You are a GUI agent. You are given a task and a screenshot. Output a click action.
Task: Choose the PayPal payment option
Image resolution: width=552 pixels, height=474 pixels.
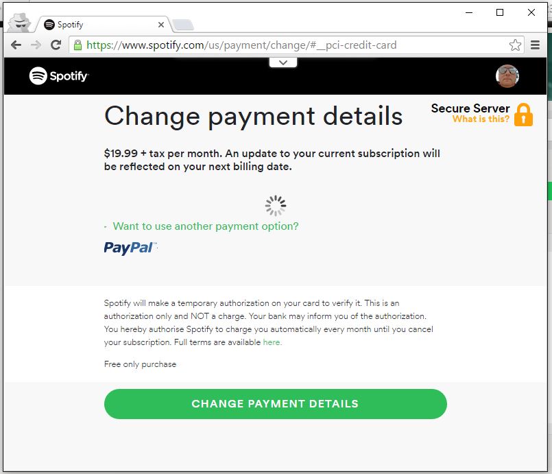pyautogui.click(x=130, y=248)
